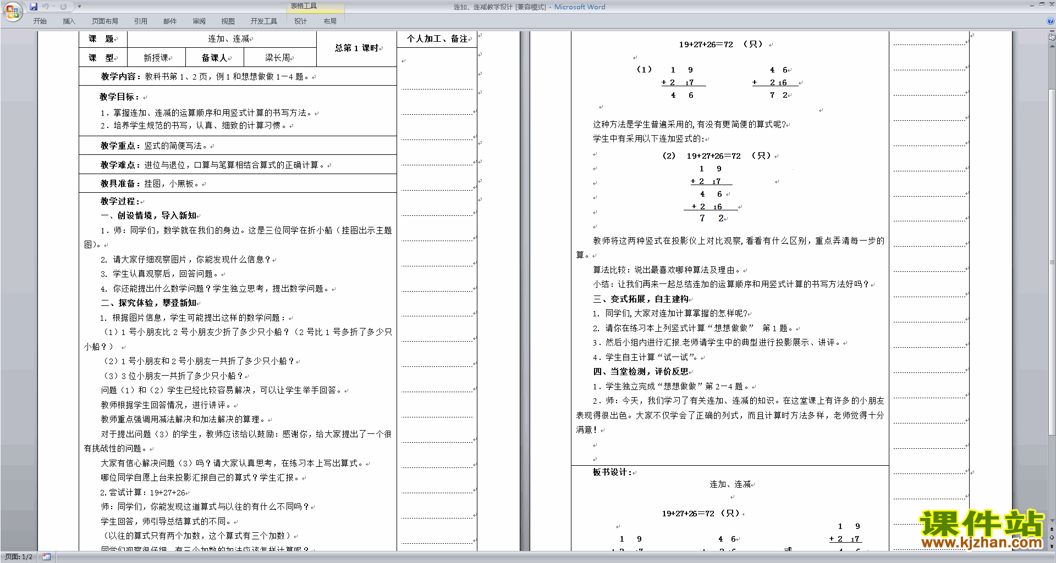Select the 开发工具 tab

(x=263, y=21)
